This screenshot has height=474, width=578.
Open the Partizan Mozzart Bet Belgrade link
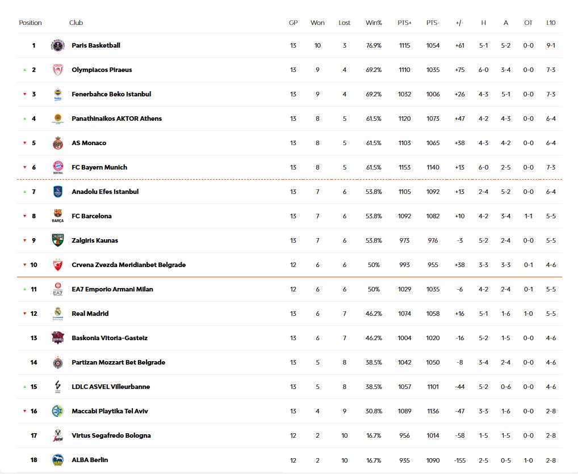click(x=118, y=362)
